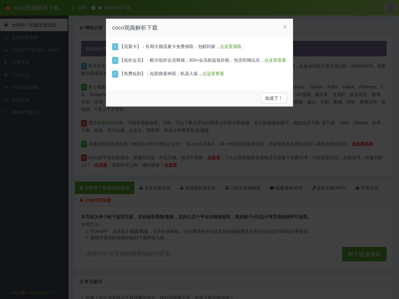Select PC软件下载(Win、Mac) in the sidebar
Viewport: 399px width, 299px height.
click(x=34, y=50)
